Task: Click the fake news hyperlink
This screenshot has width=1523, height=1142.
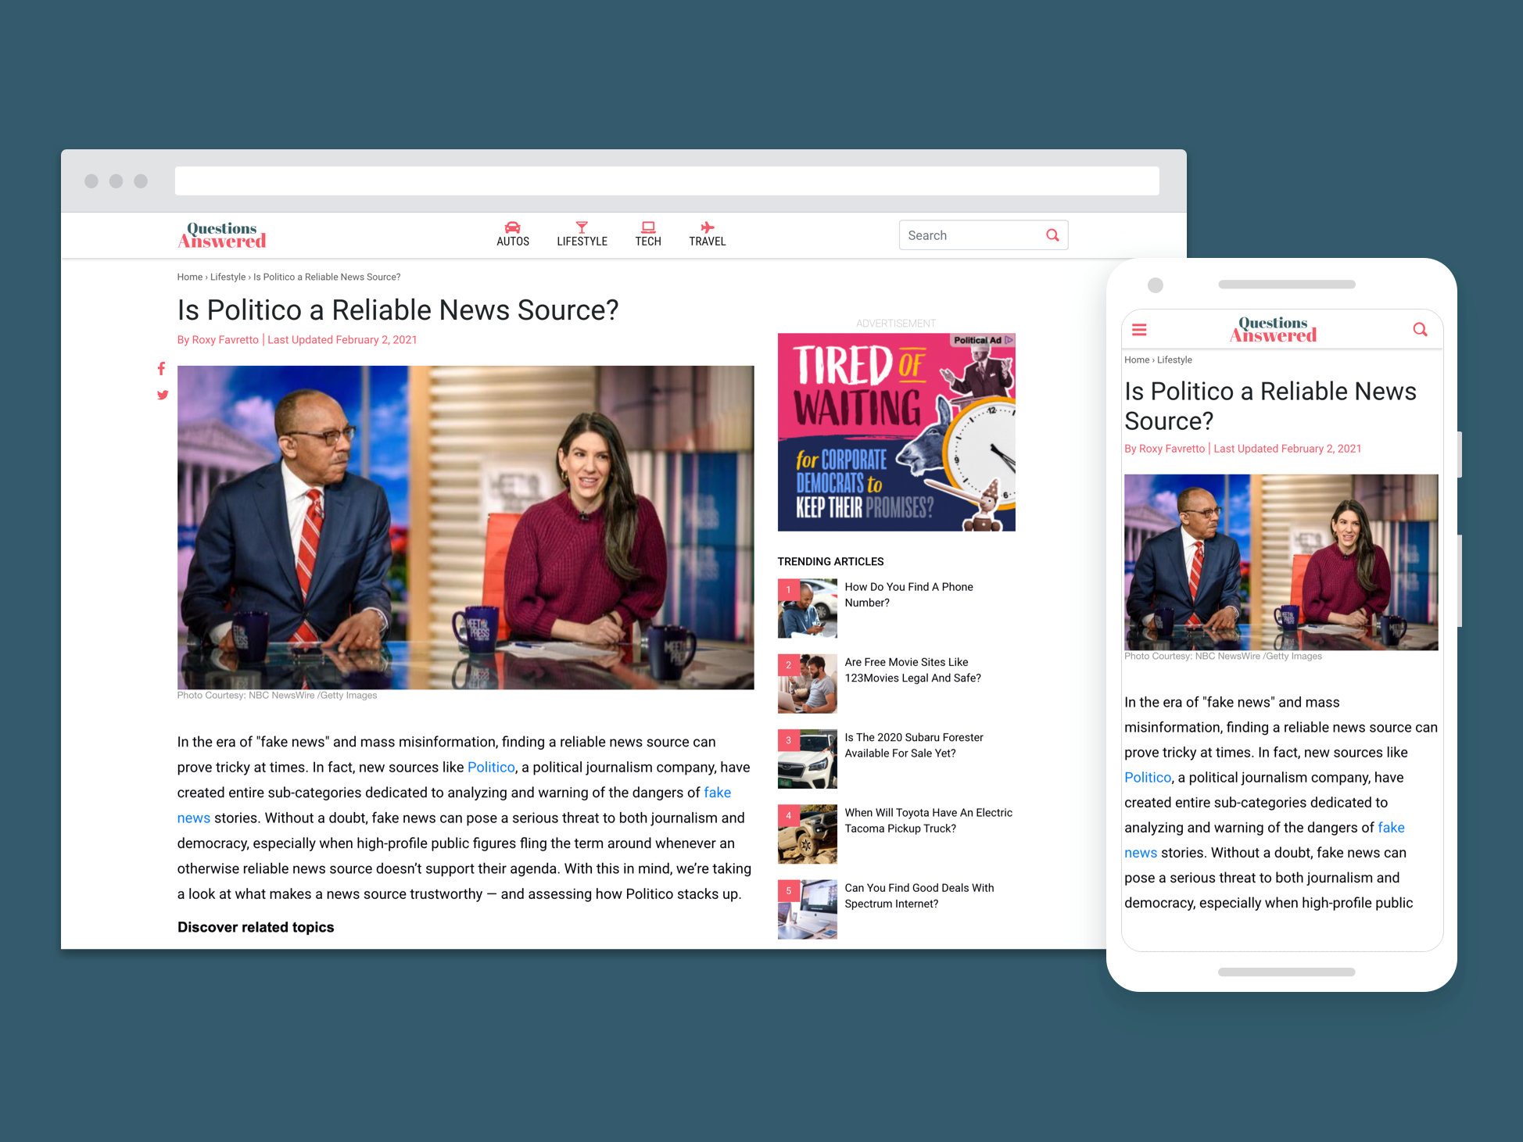Action: [716, 792]
